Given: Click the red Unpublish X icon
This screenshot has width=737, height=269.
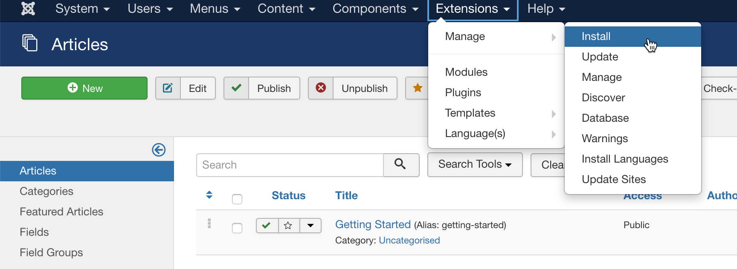Looking at the screenshot, I should [321, 88].
